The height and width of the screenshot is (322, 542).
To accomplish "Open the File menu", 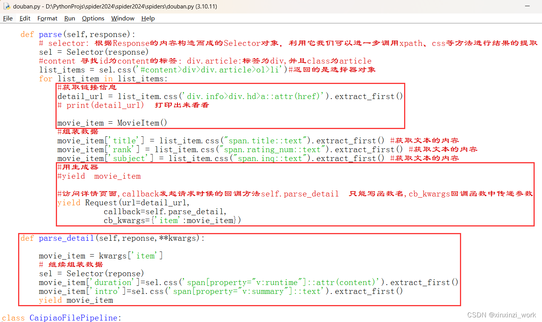I will (8, 18).
